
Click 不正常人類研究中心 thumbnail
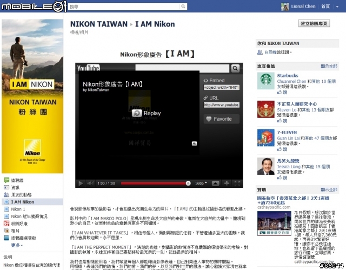pyautogui.click(x=266, y=109)
